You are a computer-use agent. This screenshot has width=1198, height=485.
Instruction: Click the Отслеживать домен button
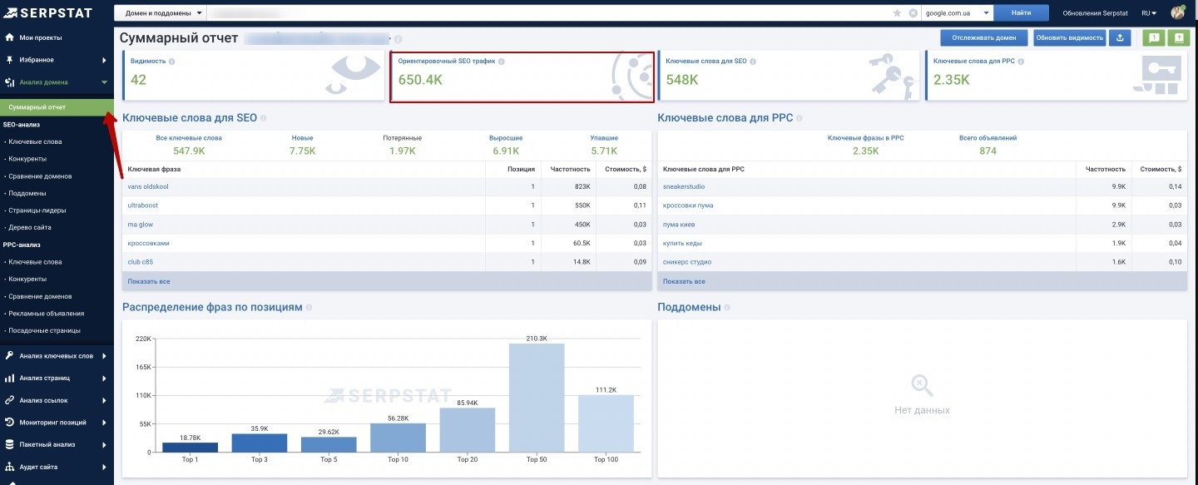point(984,37)
